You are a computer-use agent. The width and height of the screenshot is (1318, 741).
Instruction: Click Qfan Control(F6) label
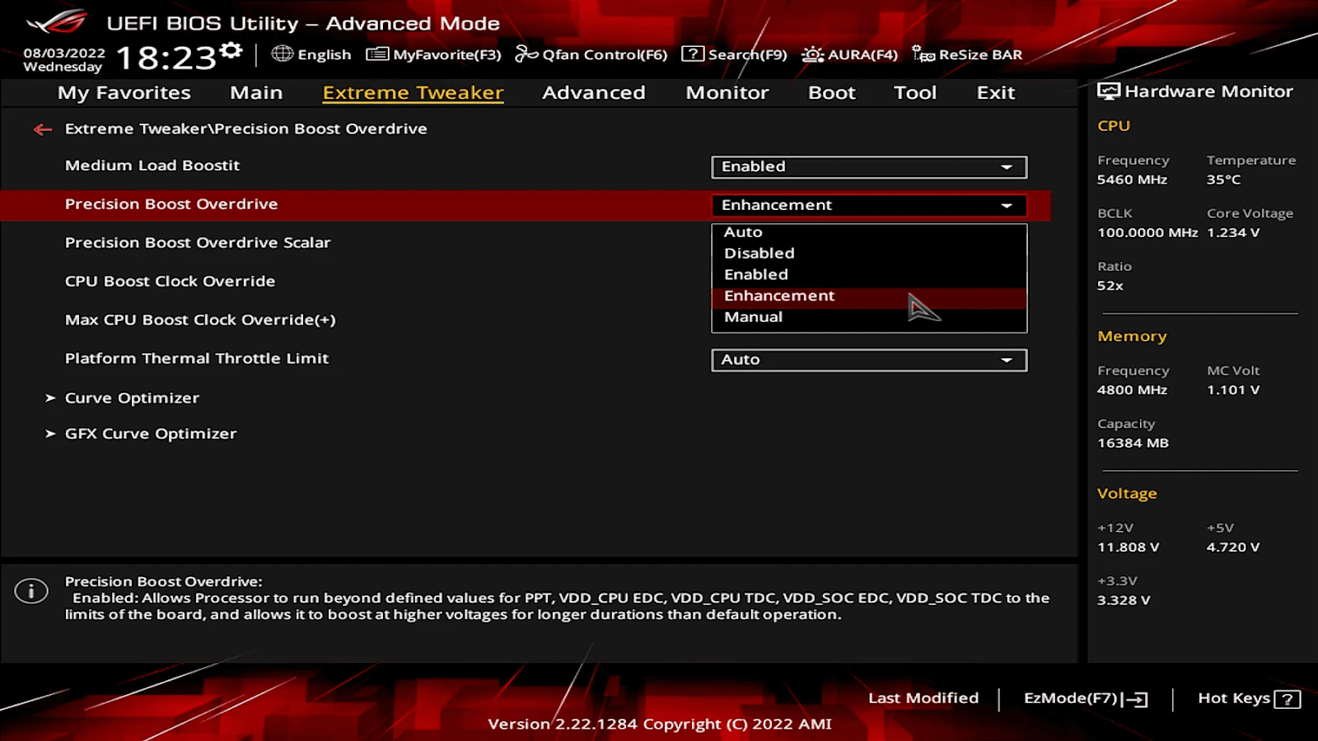click(x=605, y=54)
